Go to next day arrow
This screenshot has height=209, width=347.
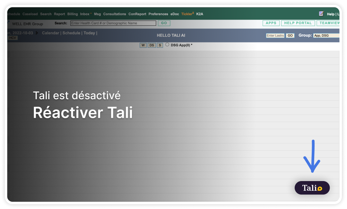(37, 33)
